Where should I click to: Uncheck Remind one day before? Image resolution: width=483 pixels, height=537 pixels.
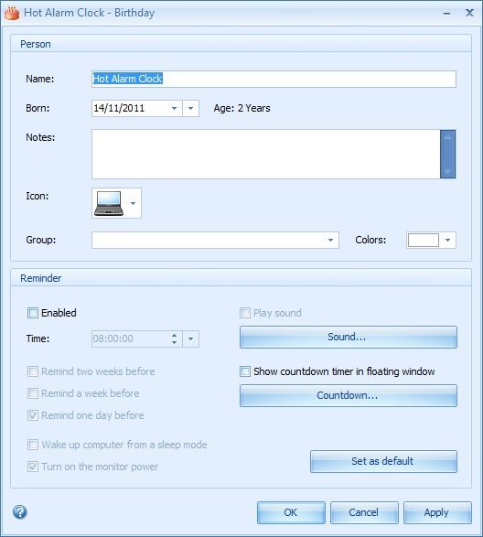33,415
